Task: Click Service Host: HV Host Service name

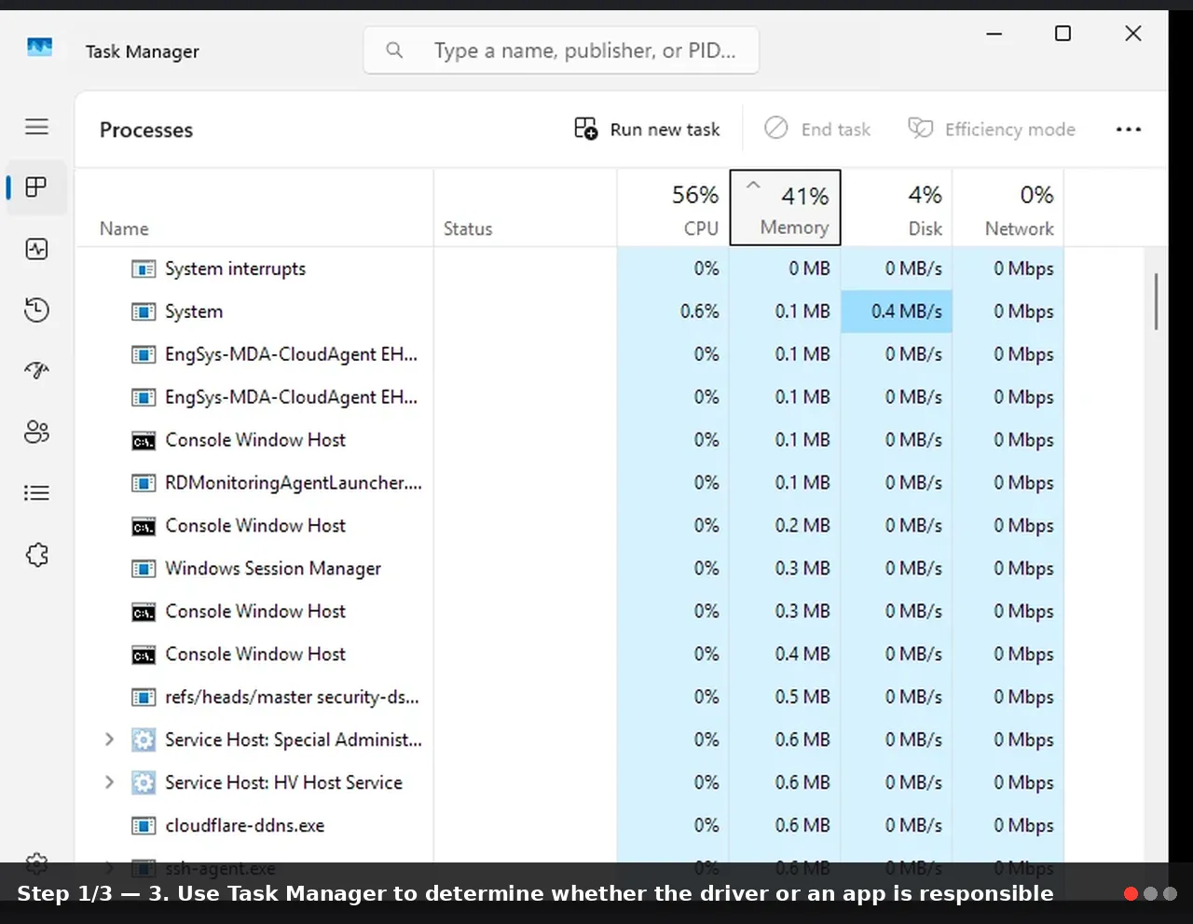Action: click(283, 783)
